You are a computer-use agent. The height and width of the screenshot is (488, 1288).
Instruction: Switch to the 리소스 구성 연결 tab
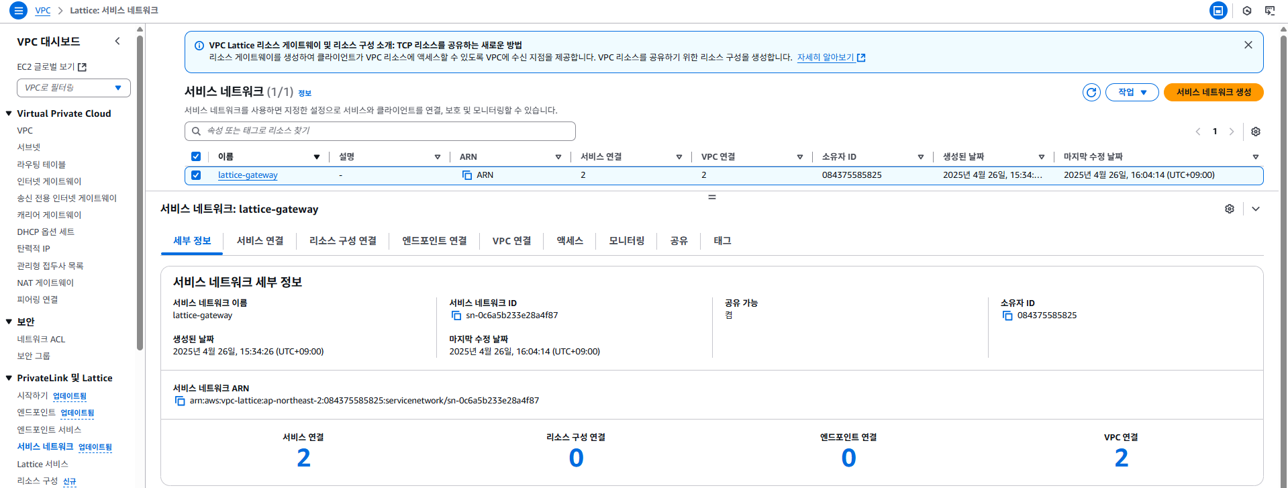pyautogui.click(x=343, y=241)
